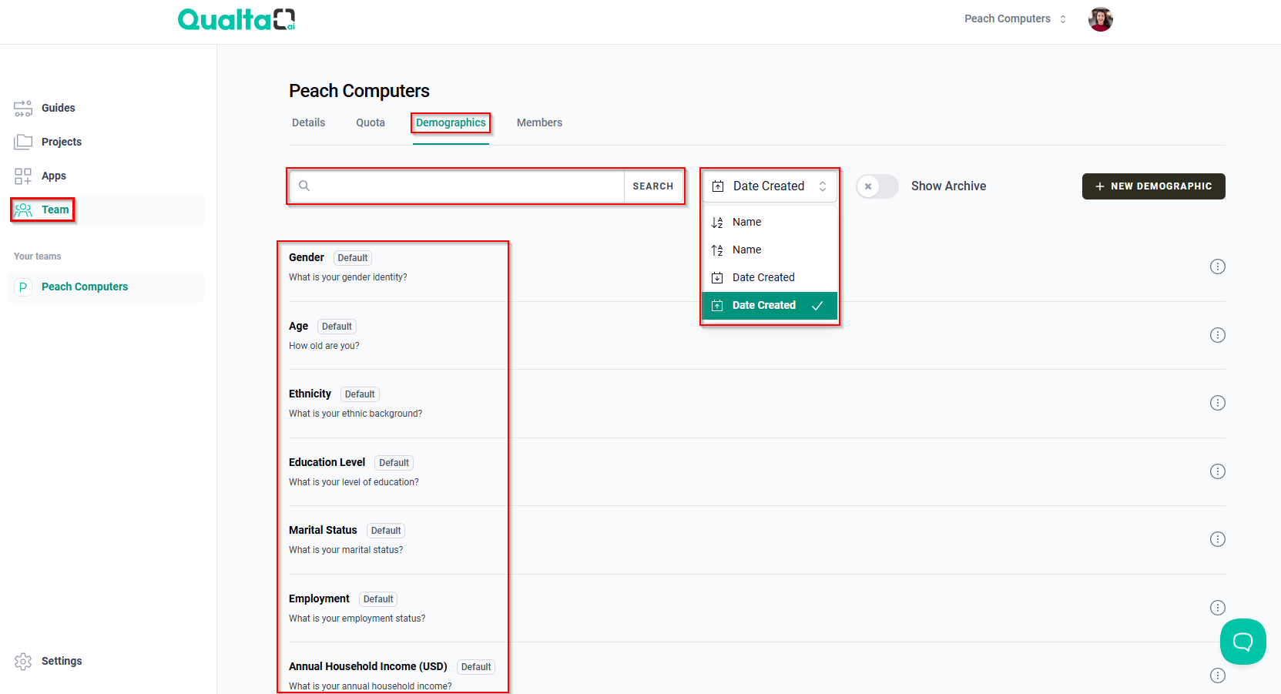Toggle the Show Archive switch

tap(877, 186)
